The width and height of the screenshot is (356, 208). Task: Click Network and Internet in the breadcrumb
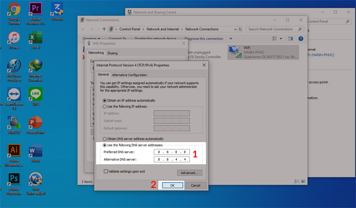162,29
